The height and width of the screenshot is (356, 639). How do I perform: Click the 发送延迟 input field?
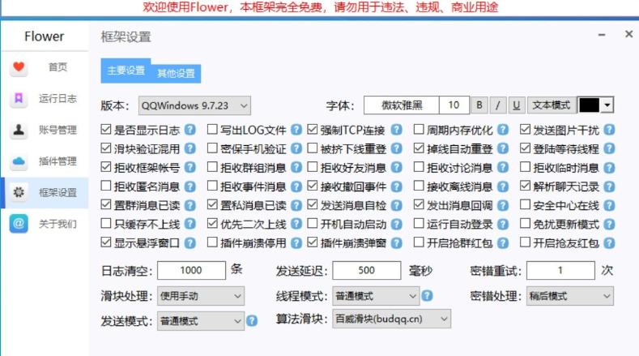(x=366, y=270)
